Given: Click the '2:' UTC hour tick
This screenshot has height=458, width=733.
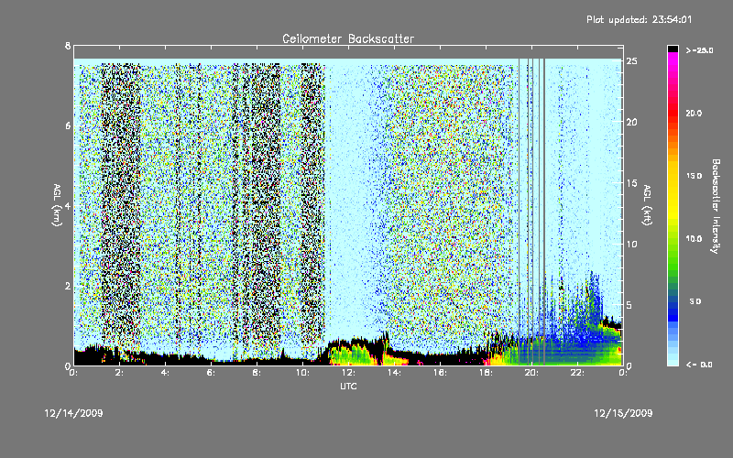Looking at the screenshot, I should (119, 373).
